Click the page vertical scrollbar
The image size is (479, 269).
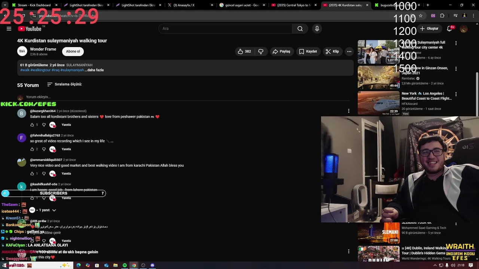coord(477,93)
